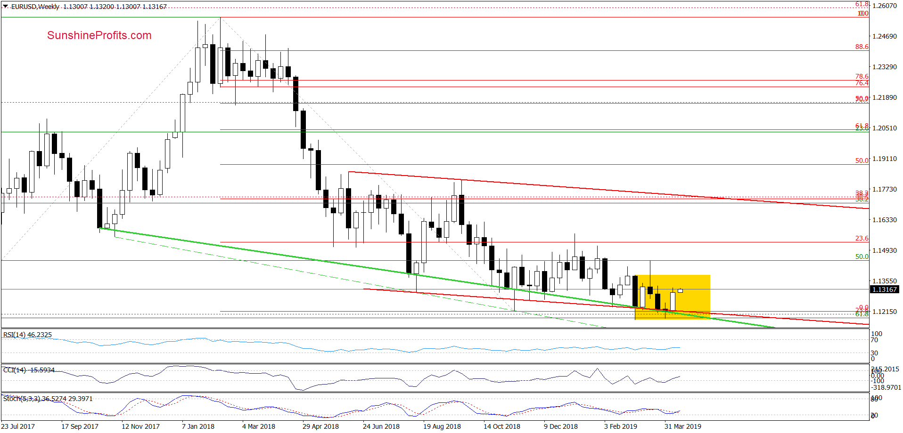Click the 7 Jan 2018 date label
The image size is (903, 433).
[198, 426]
